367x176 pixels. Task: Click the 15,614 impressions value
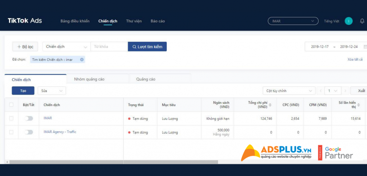point(356,119)
